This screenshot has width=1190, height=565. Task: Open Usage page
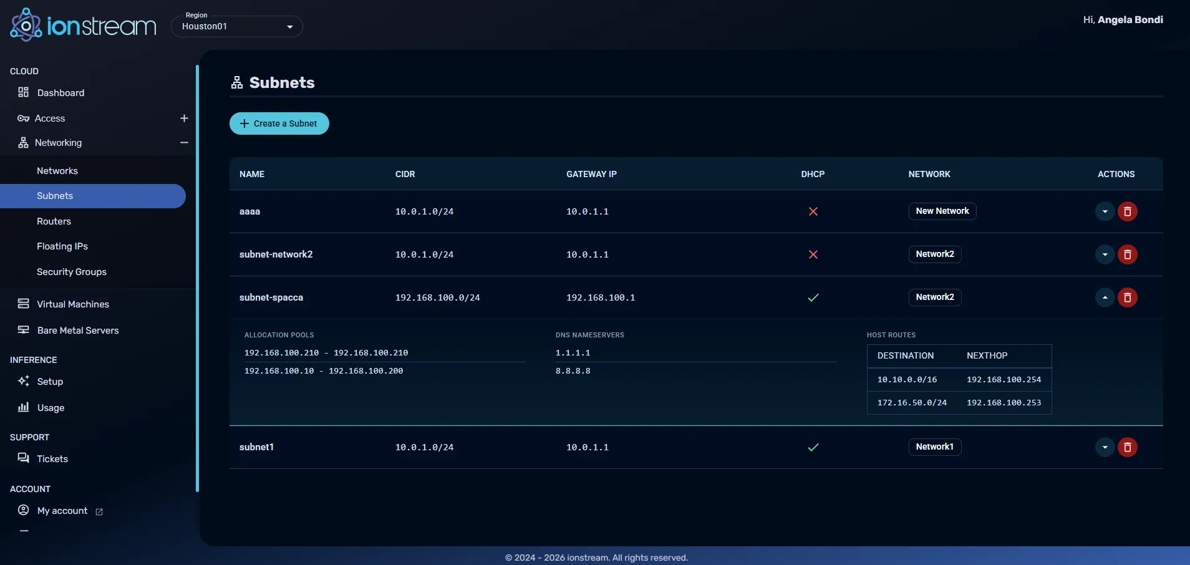coord(51,408)
